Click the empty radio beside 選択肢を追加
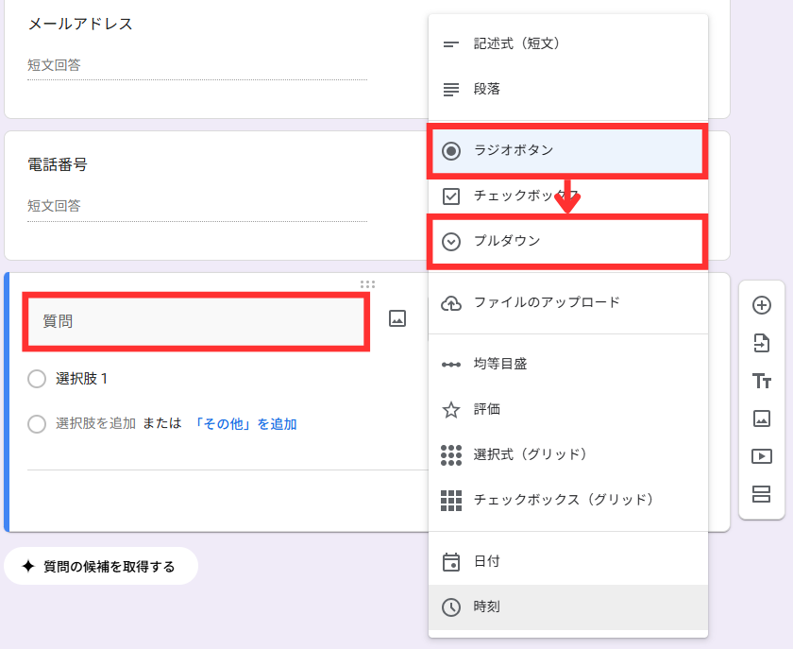This screenshot has height=649, width=793. [37, 424]
